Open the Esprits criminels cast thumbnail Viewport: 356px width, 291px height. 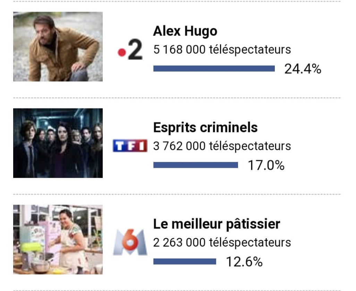tap(58, 143)
